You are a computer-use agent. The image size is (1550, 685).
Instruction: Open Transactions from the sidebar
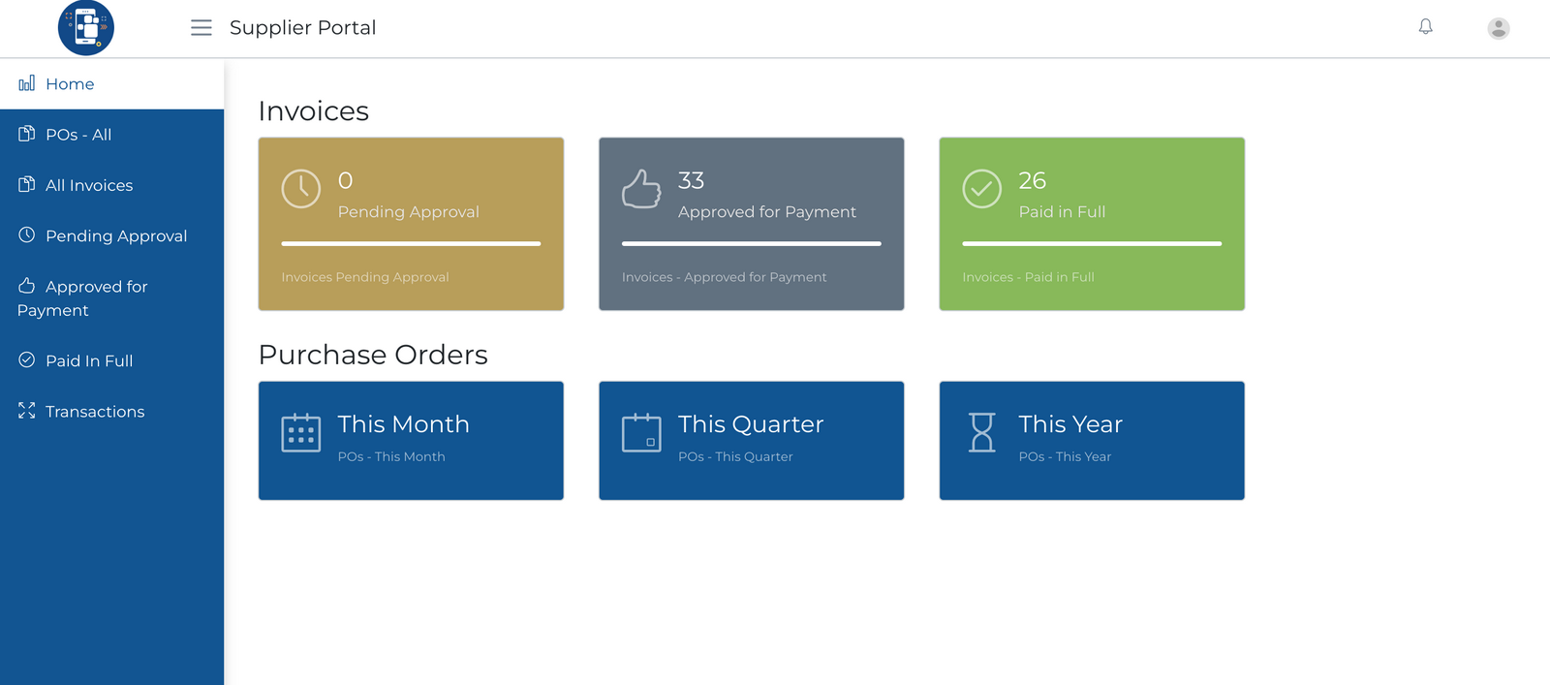(95, 412)
